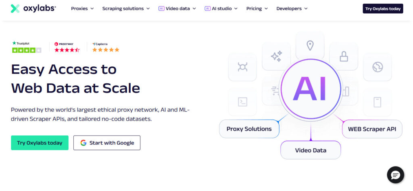Screen dimensions: 413x191
Task: Click the location pin icon tile
Action: (310, 45)
